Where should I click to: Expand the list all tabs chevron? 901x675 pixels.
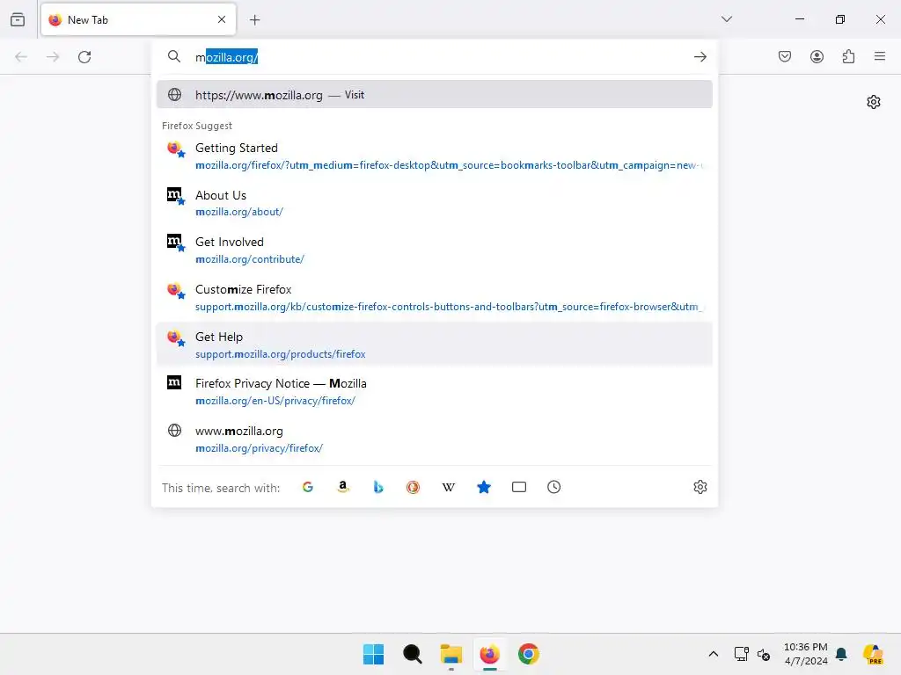tap(726, 19)
